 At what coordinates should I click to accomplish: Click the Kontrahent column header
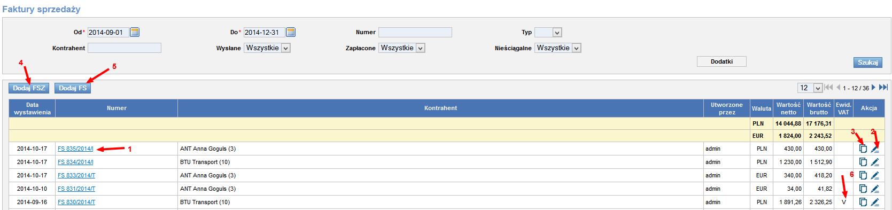(440, 108)
